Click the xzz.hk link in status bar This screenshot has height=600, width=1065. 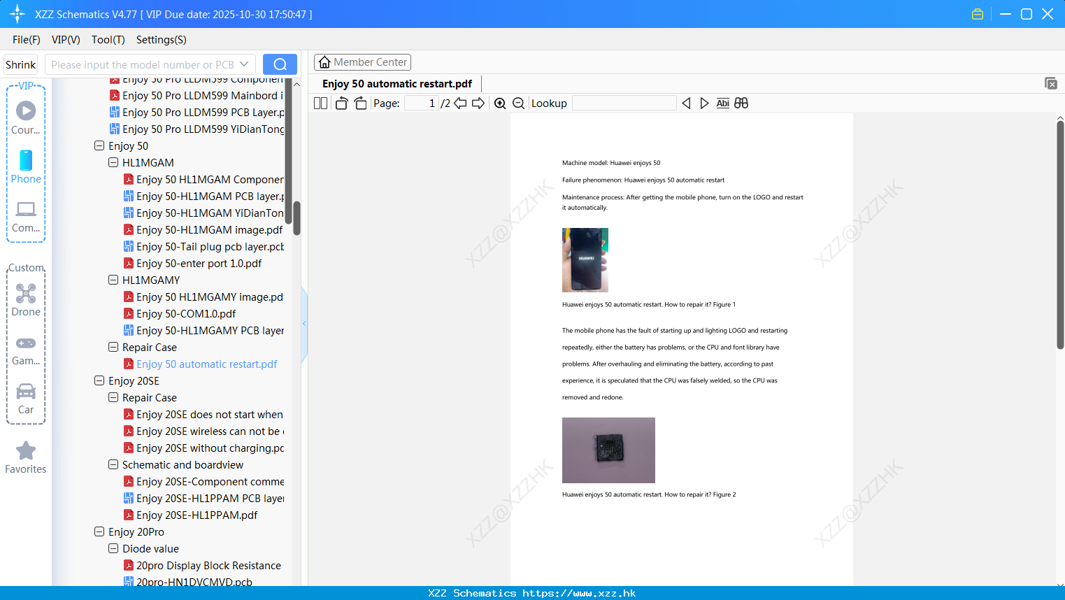(579, 593)
